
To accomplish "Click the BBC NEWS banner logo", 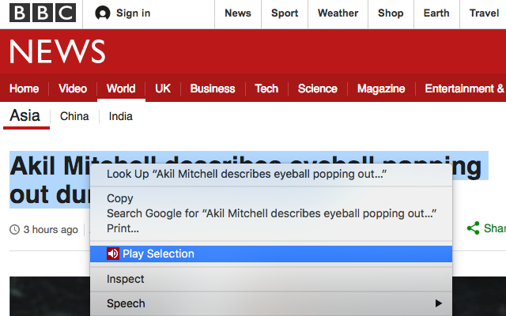I will (58, 51).
